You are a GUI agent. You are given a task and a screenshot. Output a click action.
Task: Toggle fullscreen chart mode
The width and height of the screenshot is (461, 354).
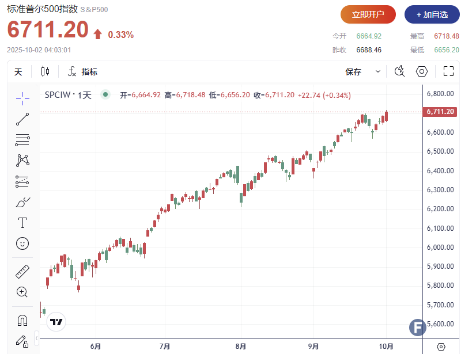(x=448, y=71)
